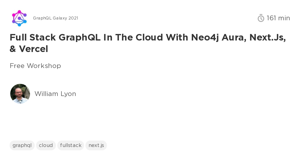The image size is (300, 157).
Task: Click the magenta left node of the logo
Action: click(x=13, y=15)
